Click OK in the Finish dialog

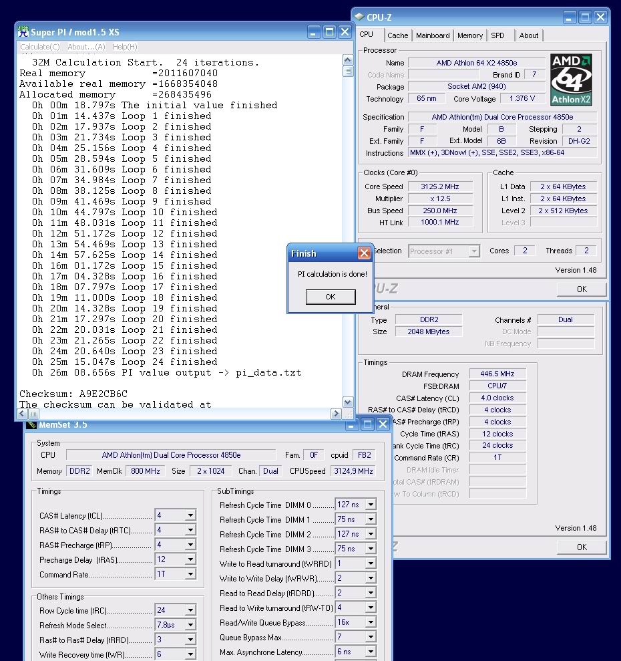point(331,297)
